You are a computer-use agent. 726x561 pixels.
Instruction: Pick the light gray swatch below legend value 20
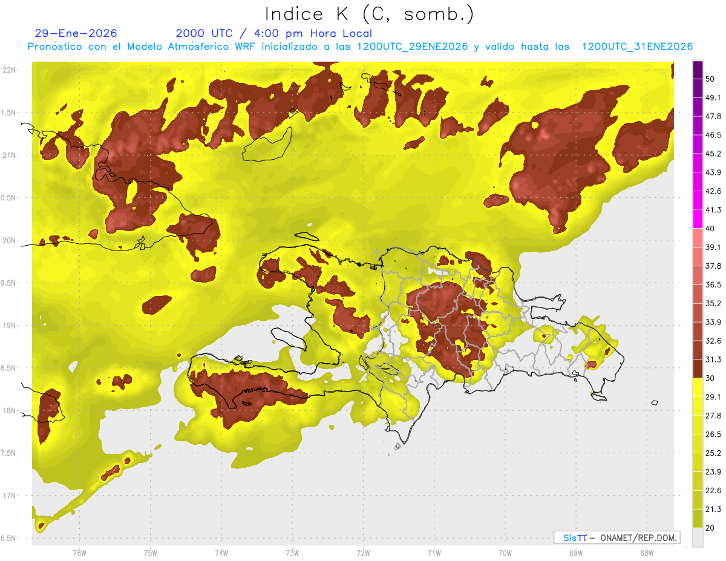coord(698,537)
